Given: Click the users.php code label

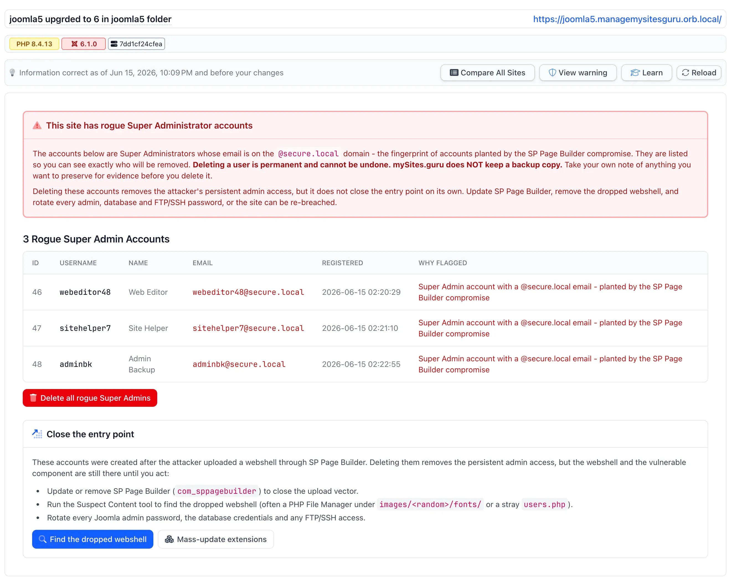Looking at the screenshot, I should coord(544,504).
